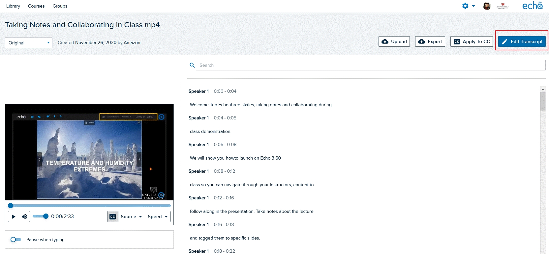Click the Export button
Image resolution: width=549 pixels, height=254 pixels.
430,41
